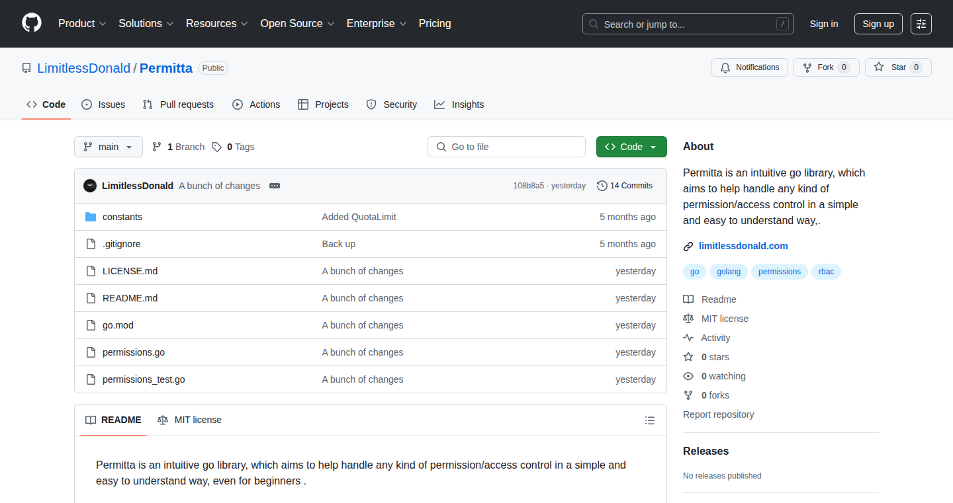Click the Report repository link
Viewport: 953px width, 503px height.
(719, 414)
